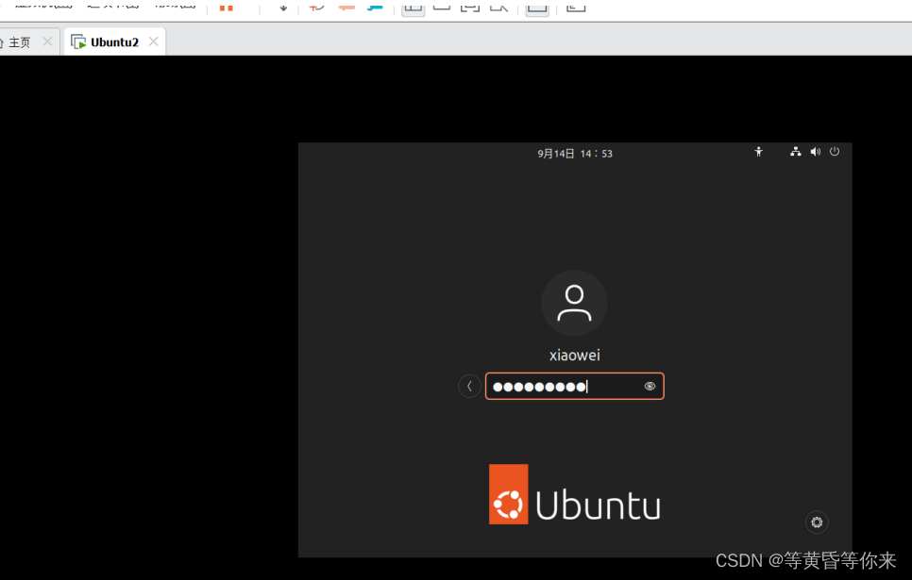Open the power menu icon

pos(835,152)
